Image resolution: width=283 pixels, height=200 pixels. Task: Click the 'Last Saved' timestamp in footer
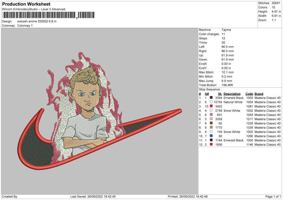[93, 197]
